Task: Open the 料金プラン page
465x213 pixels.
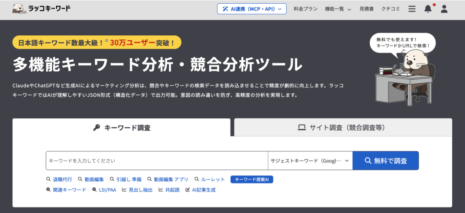Action: point(305,9)
